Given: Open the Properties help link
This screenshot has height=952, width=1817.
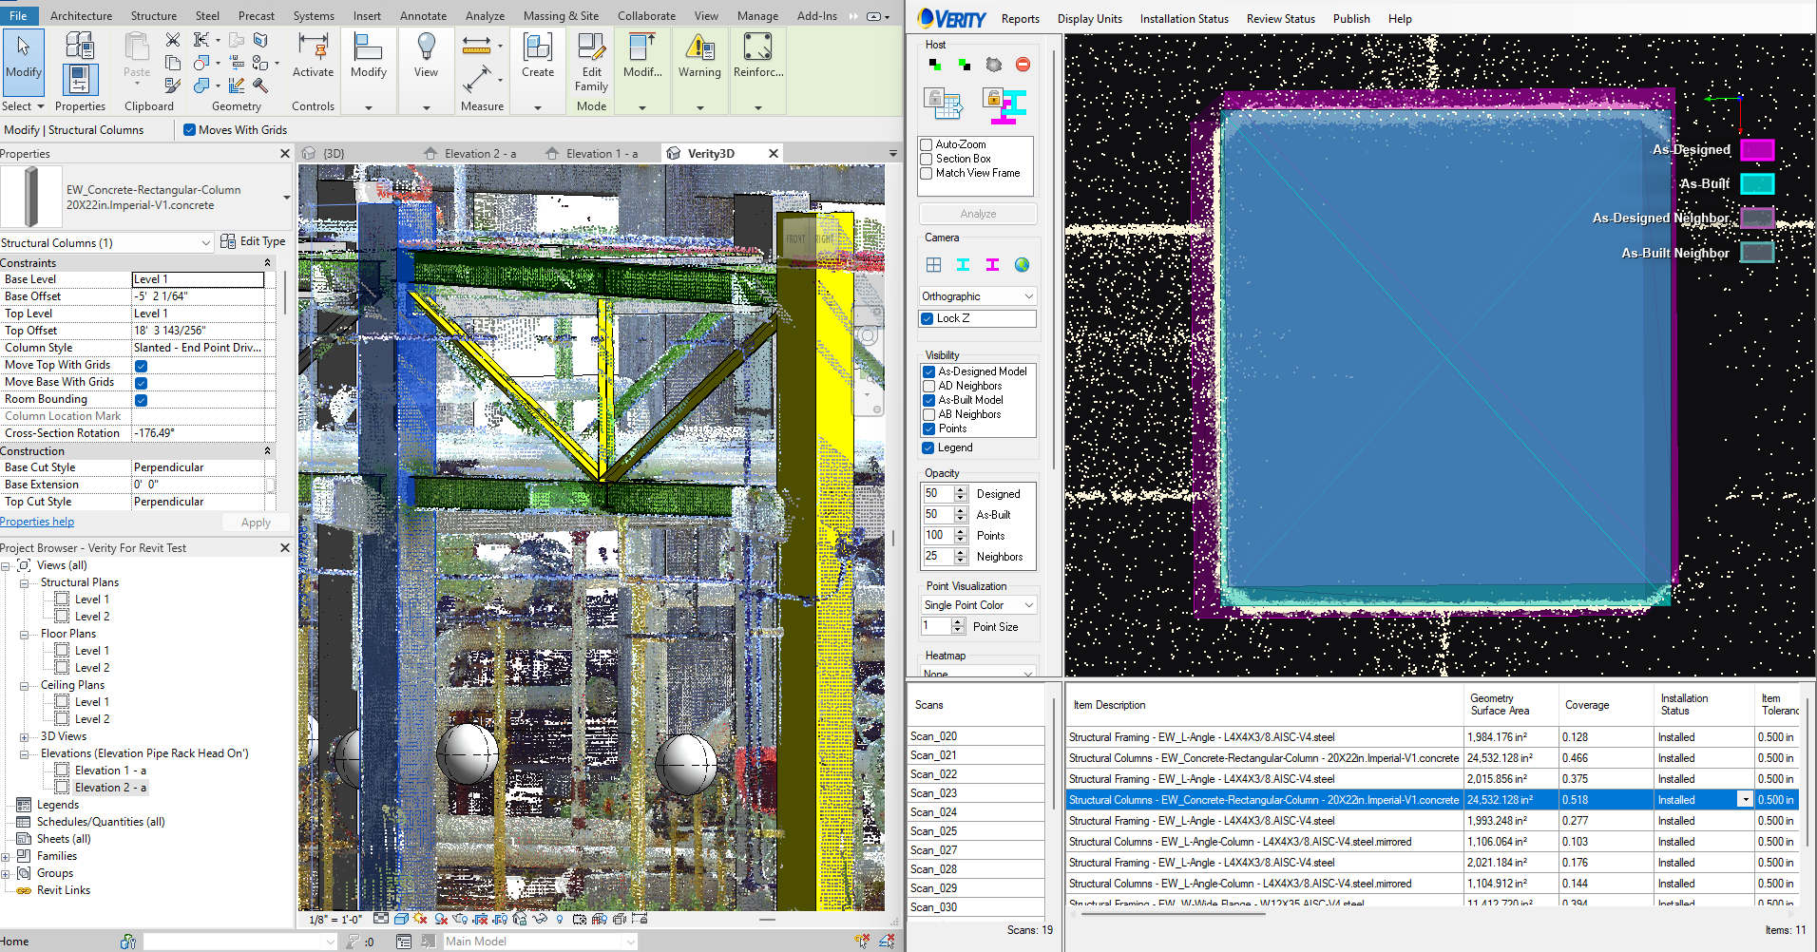Looking at the screenshot, I should tap(37, 521).
